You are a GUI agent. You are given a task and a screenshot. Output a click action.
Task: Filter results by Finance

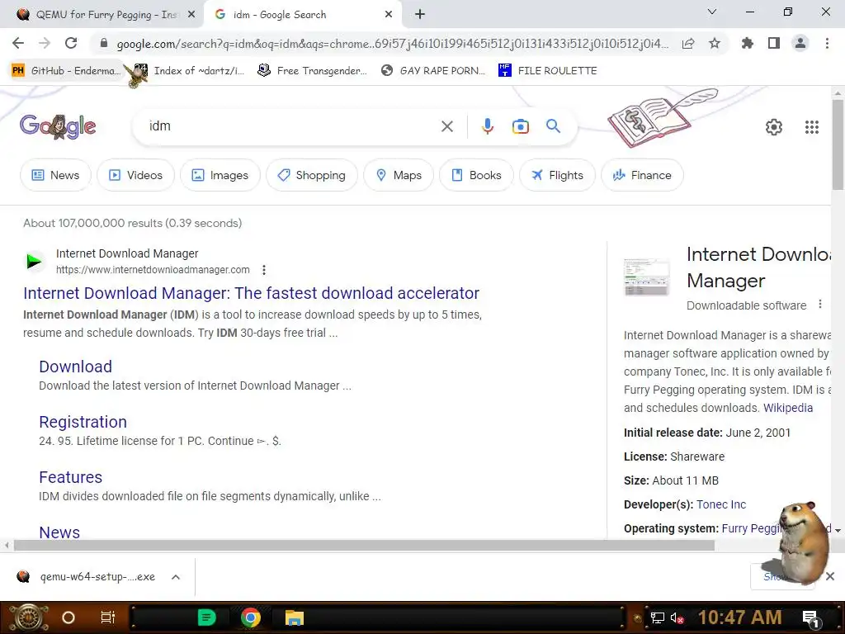642,175
